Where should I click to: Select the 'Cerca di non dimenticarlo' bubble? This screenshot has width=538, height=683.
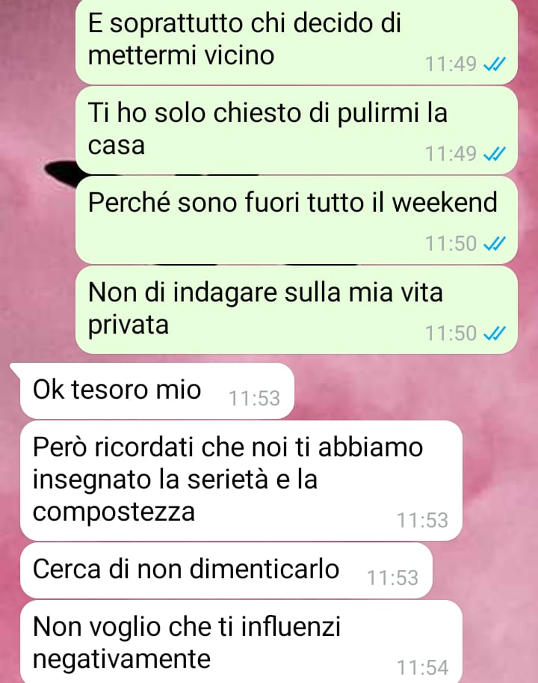[x=226, y=571]
